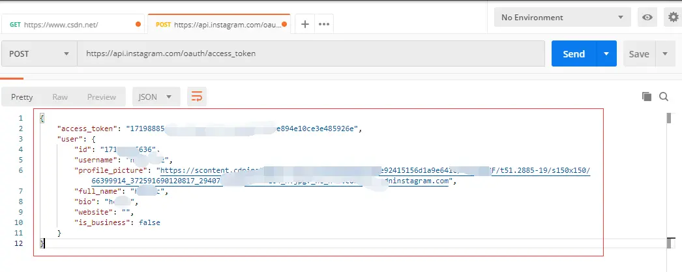Image resolution: width=682 pixels, height=272 pixels.
Task: Copy response body to clipboard icon
Action: pos(647,97)
